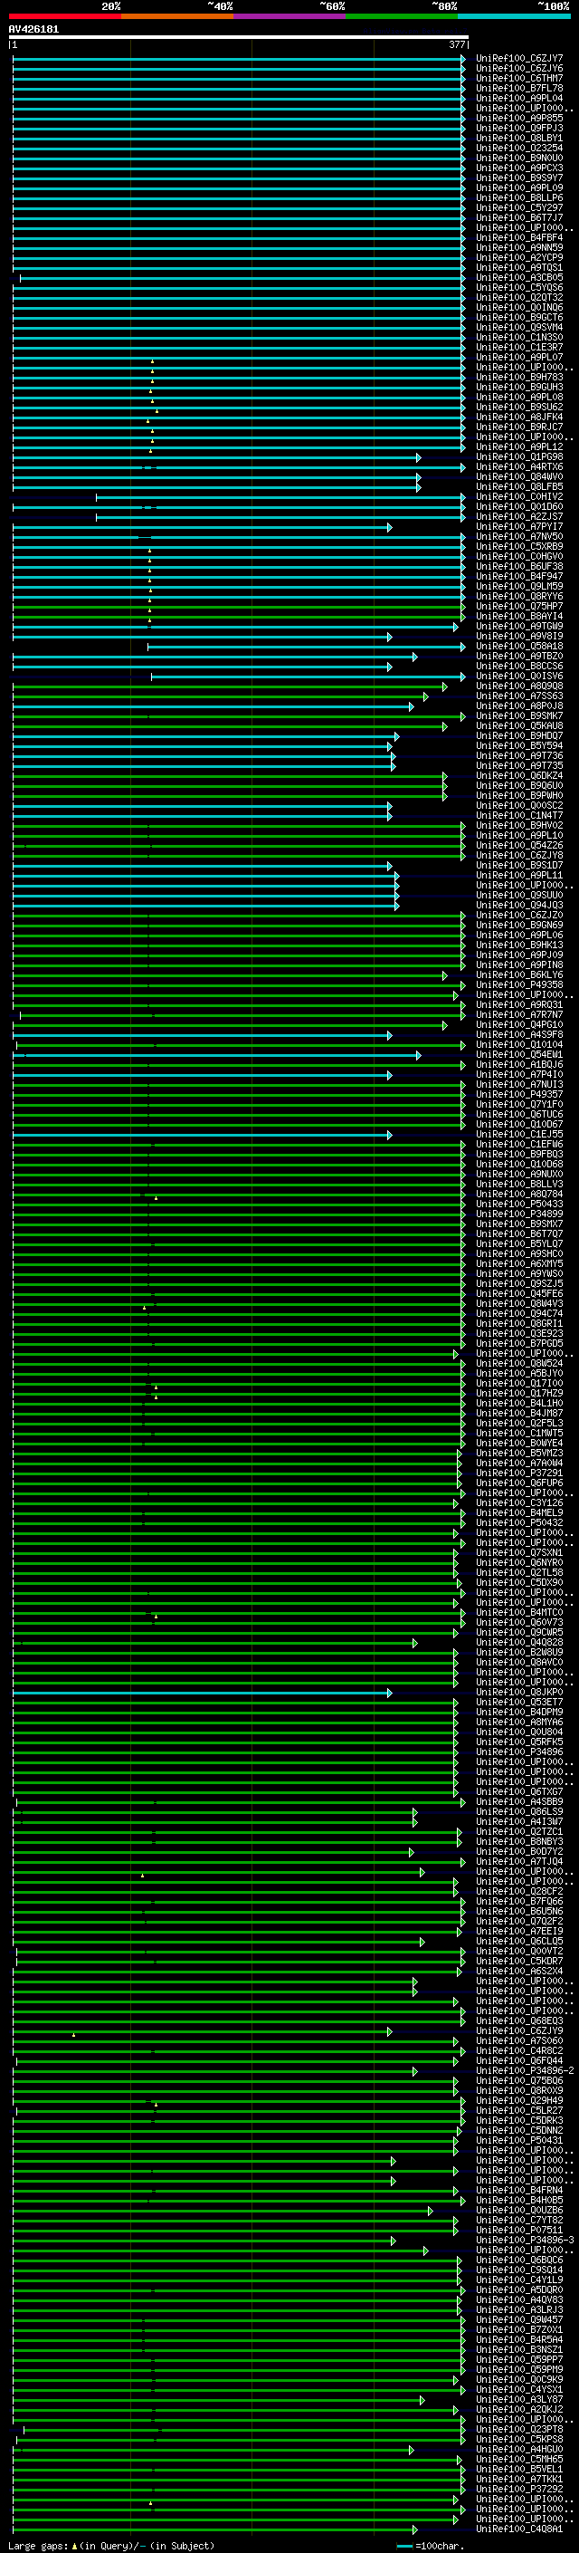Image resolution: width=579 pixels, height=2553 pixels.
Task: Open hit UniRef100_C1N3S0
Action: [518, 337]
